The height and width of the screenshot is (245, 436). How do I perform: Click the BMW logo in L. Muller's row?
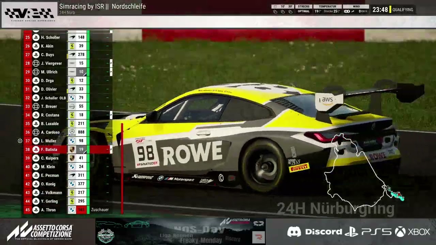tap(72, 141)
